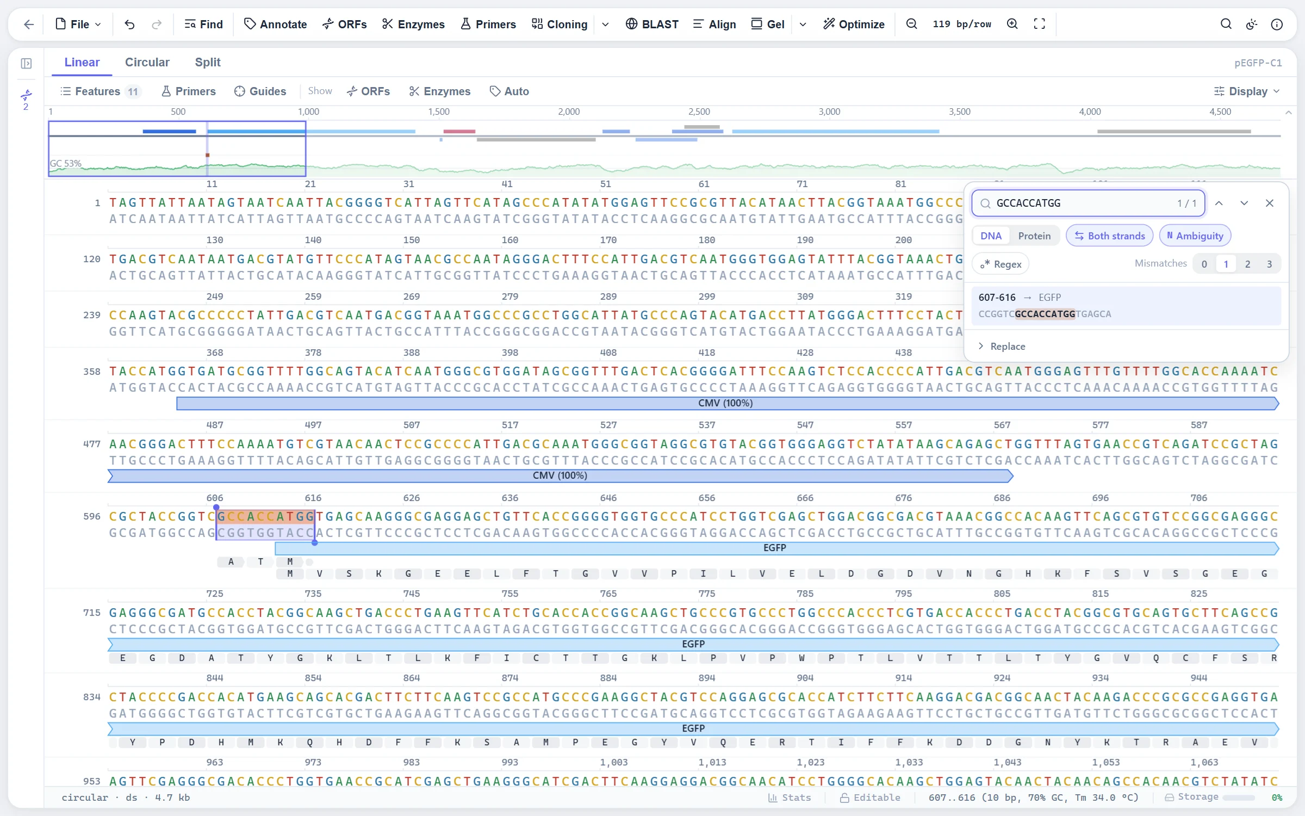
Task: Click the back arrow icon
Action: coord(29,24)
